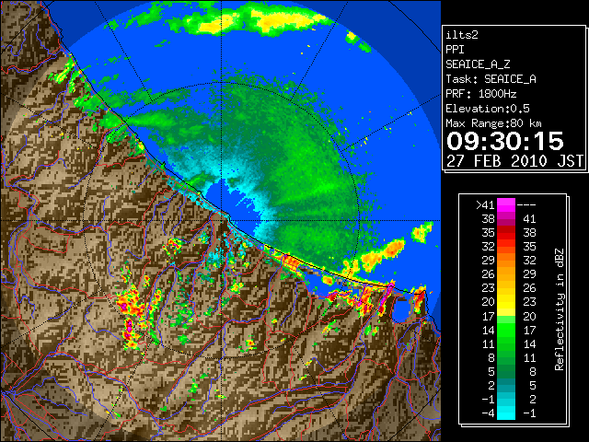Click the SEAICE_A_Z product name
The image size is (589, 442).
[478, 64]
